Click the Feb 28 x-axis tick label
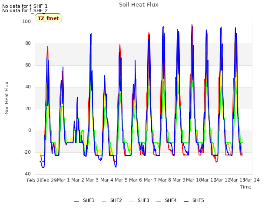 (34, 180)
